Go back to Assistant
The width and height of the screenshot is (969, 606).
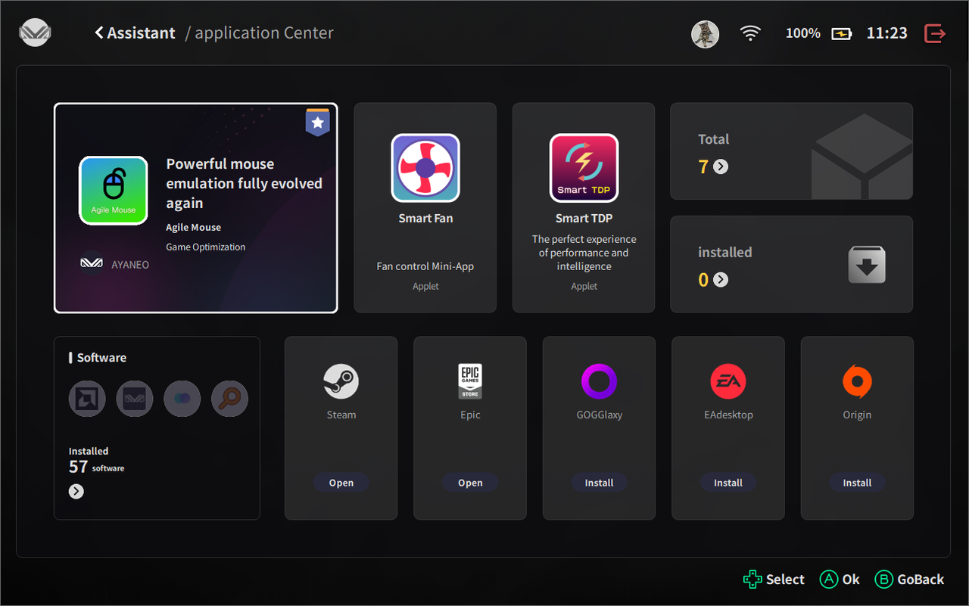(x=135, y=33)
